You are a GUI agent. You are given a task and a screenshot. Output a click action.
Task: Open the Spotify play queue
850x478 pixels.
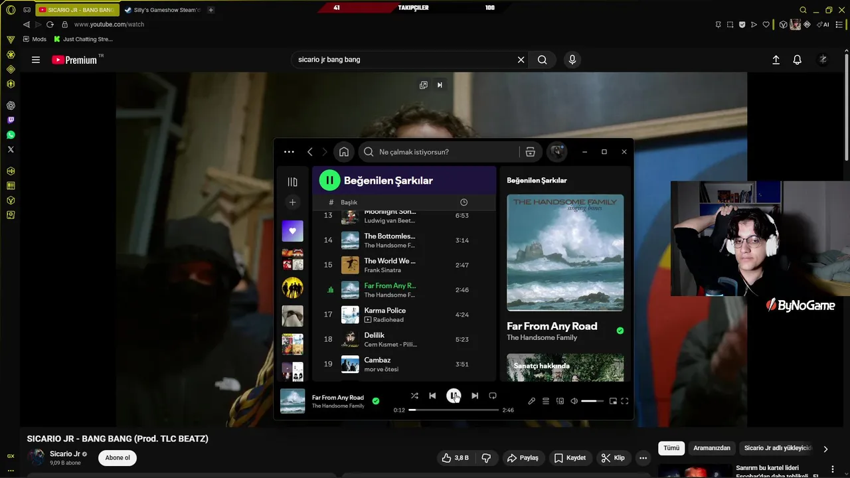coord(546,401)
